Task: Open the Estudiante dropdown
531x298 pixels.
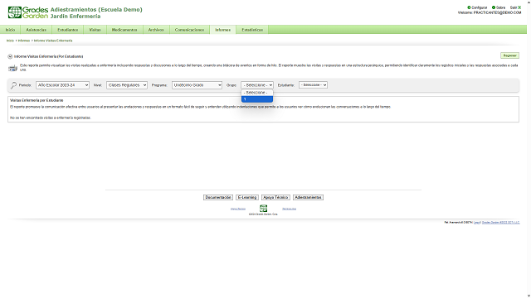Action: (x=313, y=84)
